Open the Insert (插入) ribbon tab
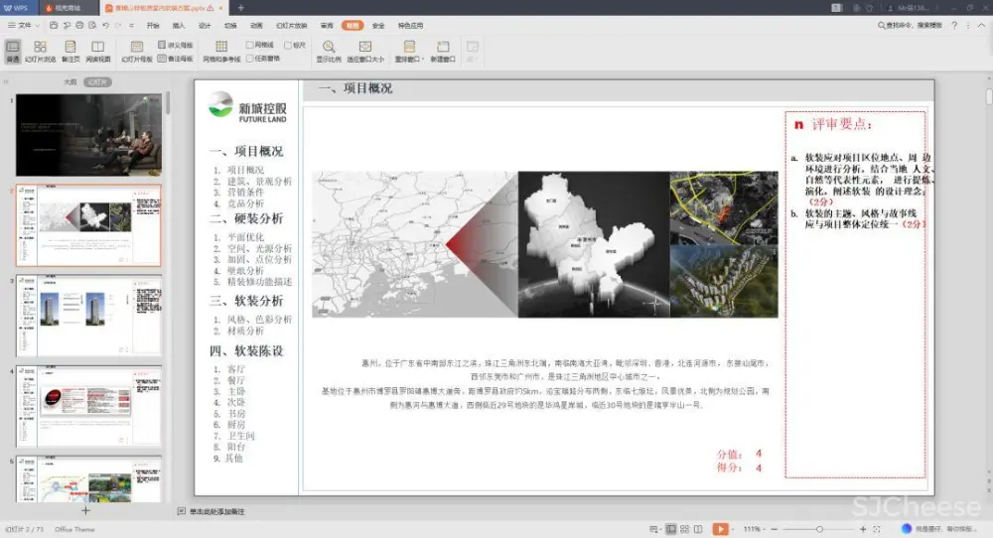The image size is (993, 538). pyautogui.click(x=179, y=25)
